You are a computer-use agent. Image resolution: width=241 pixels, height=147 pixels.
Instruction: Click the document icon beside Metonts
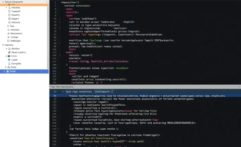coord(9,22)
